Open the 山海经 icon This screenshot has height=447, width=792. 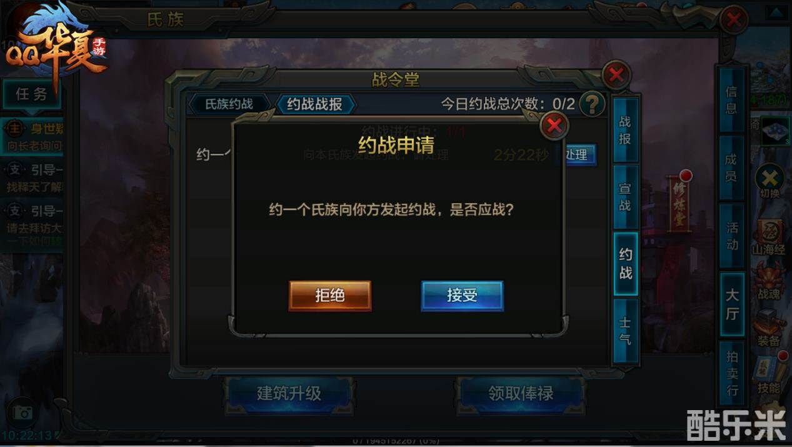(x=768, y=236)
